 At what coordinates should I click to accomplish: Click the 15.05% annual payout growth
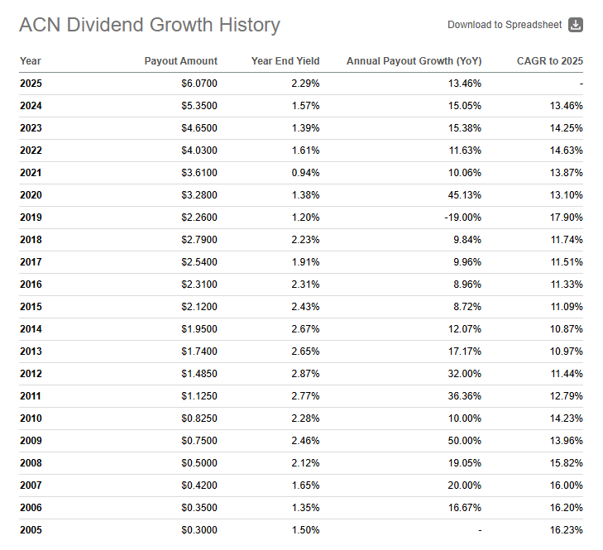(465, 106)
